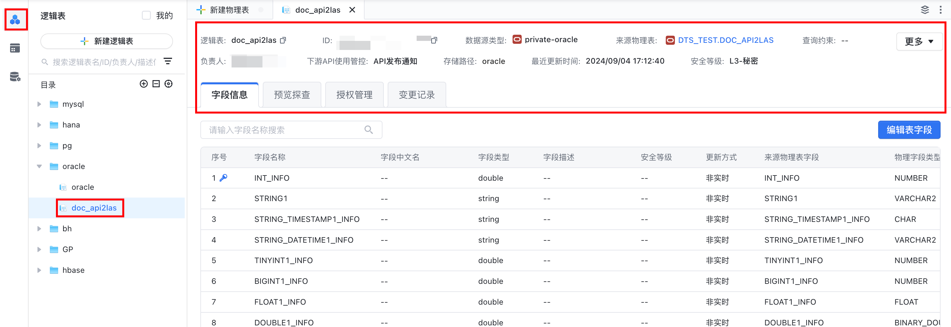The width and height of the screenshot is (951, 327).
Task: Focus the field name search box
Action: (291, 130)
